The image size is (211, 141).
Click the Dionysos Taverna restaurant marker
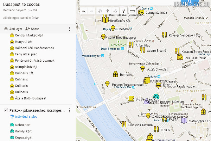click(x=124, y=124)
